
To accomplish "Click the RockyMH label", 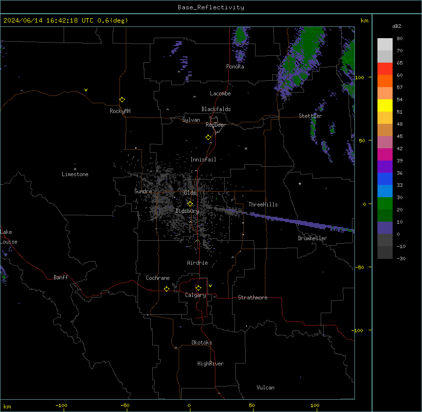I will [120, 111].
